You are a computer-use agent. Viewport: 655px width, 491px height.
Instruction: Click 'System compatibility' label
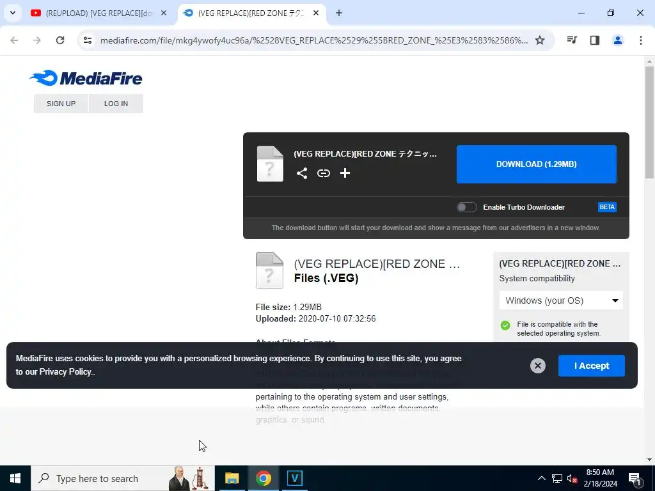pyautogui.click(x=537, y=279)
